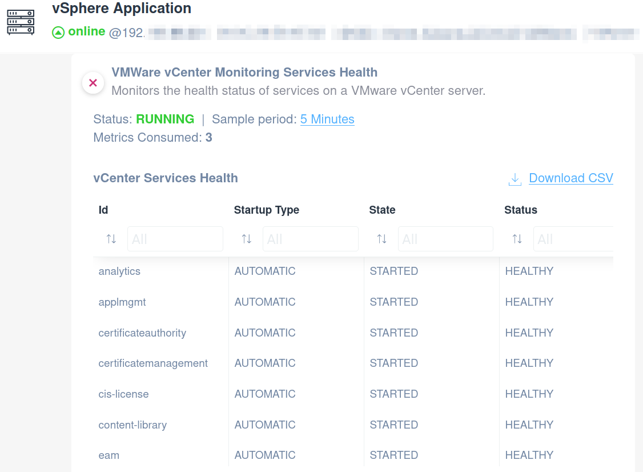Focus the Startup Type filter input
The width and height of the screenshot is (643, 472).
[311, 239]
